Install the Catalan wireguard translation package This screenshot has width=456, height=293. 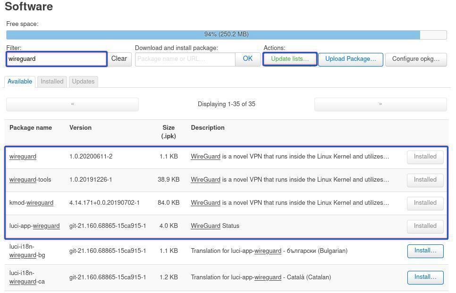click(425, 277)
